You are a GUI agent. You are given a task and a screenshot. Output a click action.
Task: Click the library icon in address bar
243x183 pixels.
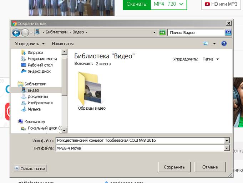click(x=37, y=32)
